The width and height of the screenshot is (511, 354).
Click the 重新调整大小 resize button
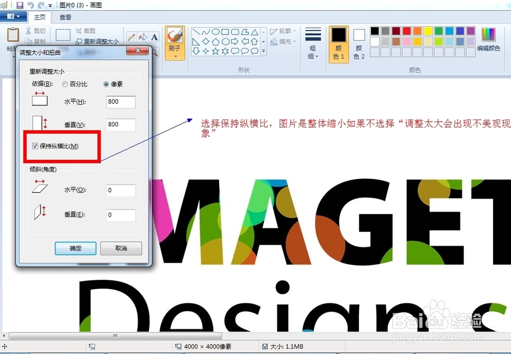(x=97, y=41)
